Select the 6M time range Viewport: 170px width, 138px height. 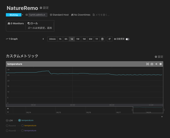[90, 39]
